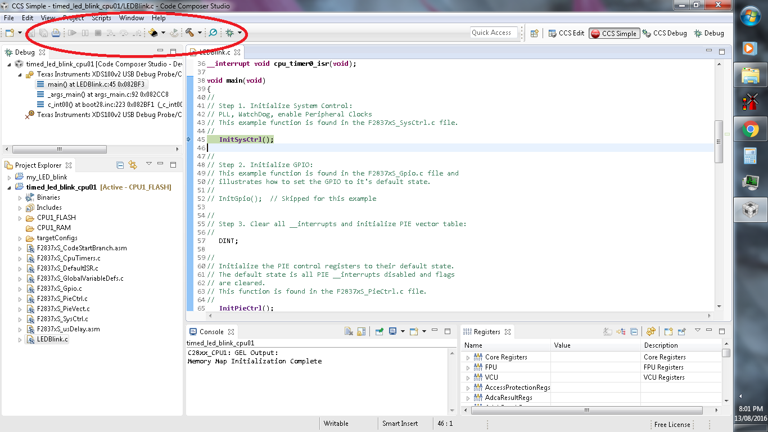Select the CCS Simple perspective button

click(614, 33)
